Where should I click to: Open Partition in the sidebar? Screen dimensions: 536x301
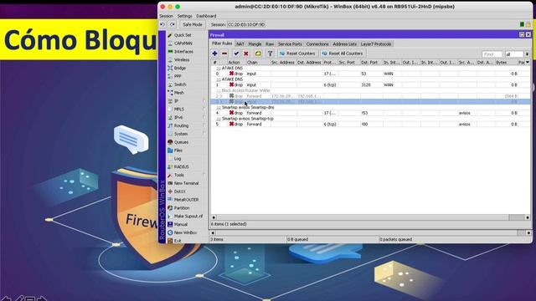click(182, 208)
